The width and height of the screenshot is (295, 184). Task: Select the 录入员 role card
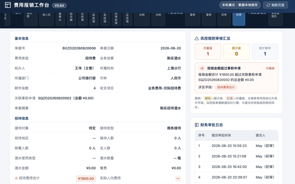[x=46, y=19]
